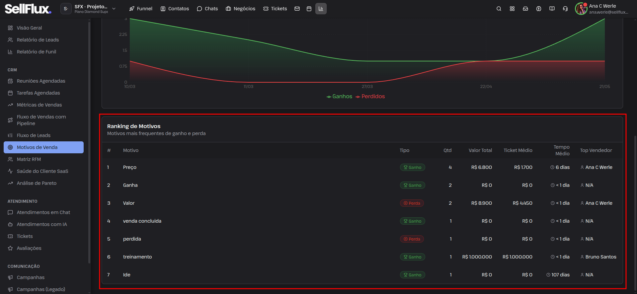
Task: Click Ana C Werle profile avatar
Action: (x=581, y=9)
